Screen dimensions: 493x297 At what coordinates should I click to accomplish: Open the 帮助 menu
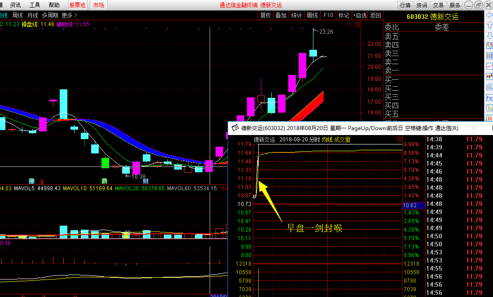54,5
